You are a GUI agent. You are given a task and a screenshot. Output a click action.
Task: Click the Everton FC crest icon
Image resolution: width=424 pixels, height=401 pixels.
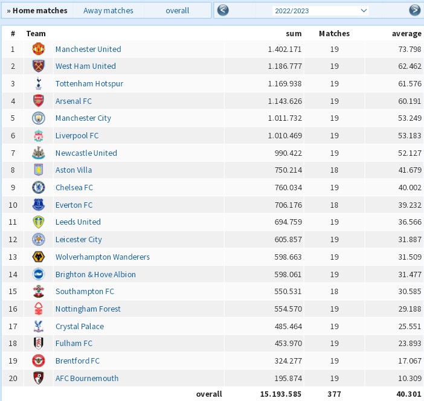point(39,205)
